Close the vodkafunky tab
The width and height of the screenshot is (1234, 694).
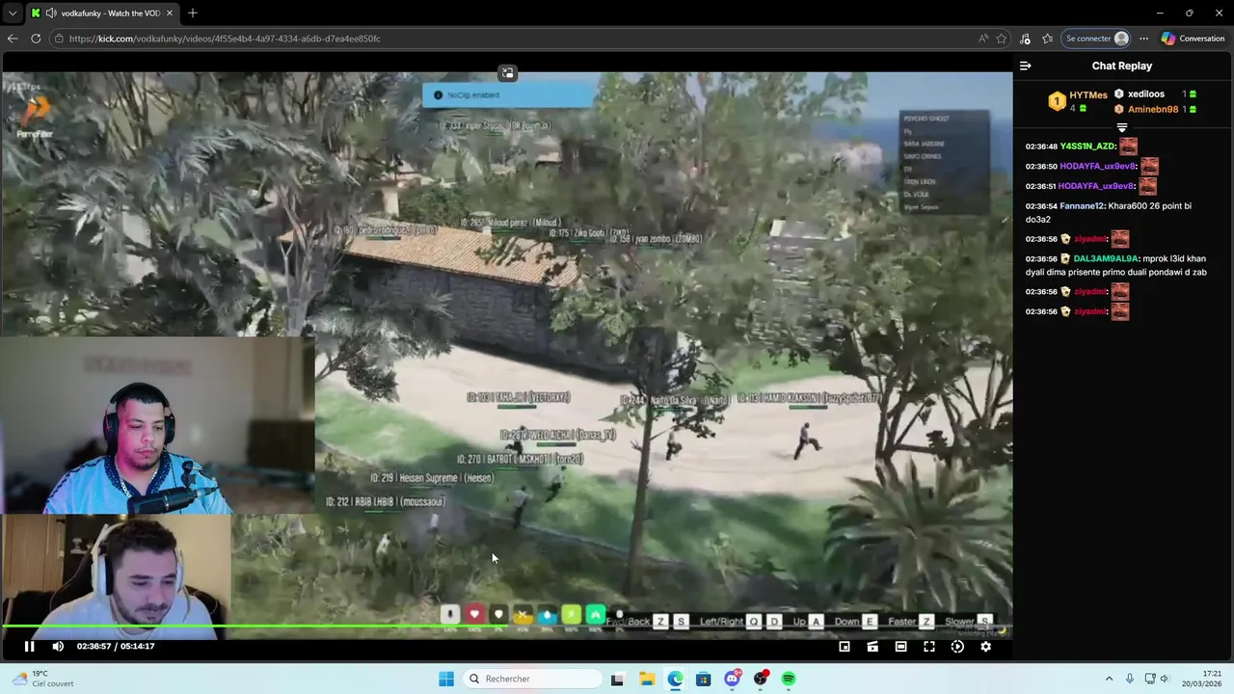pyautogui.click(x=170, y=13)
